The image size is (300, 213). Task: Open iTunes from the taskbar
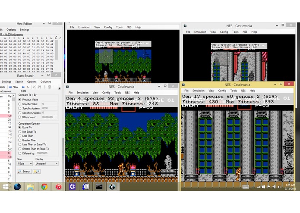[58, 187]
